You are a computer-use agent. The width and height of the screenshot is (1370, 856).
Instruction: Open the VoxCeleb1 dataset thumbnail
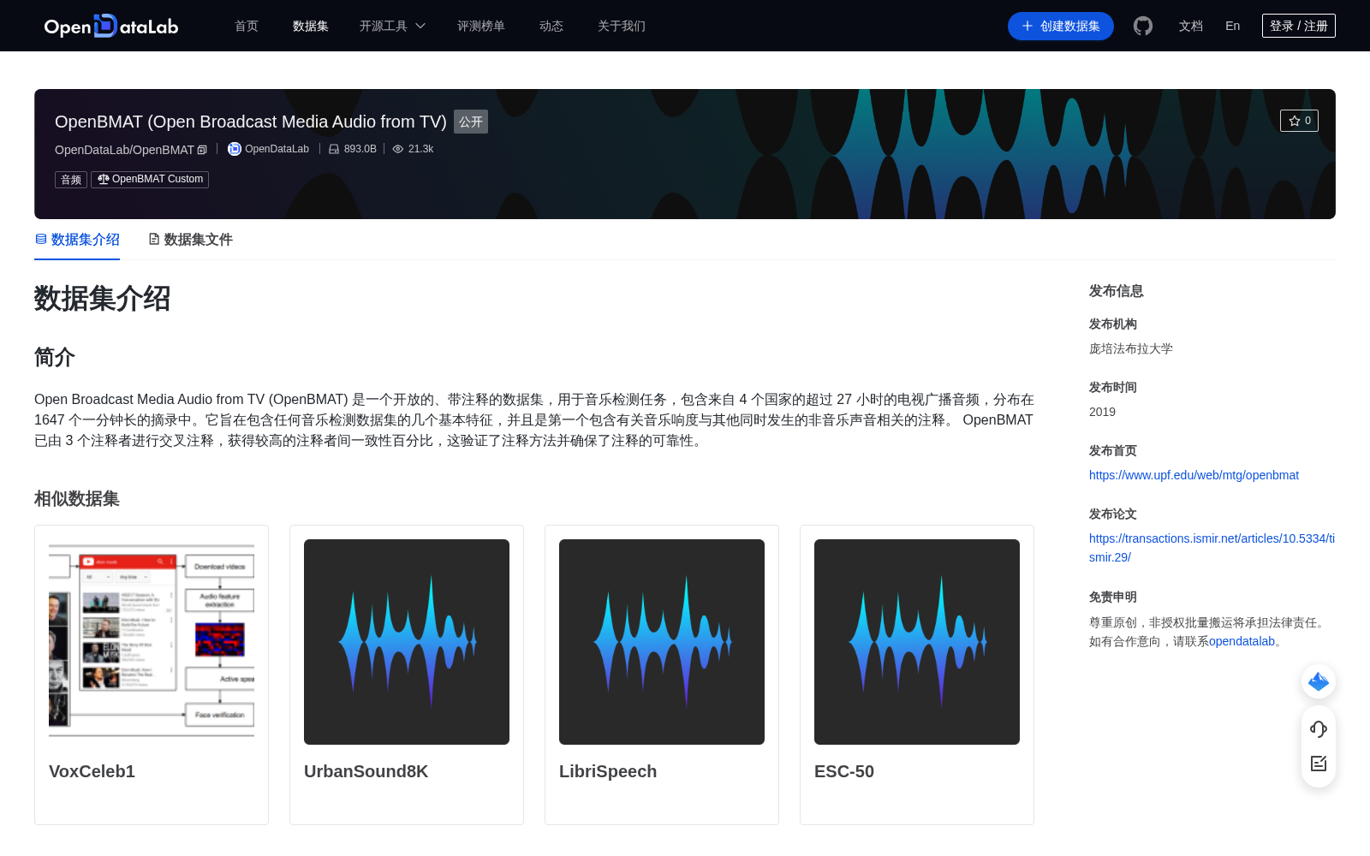152,642
